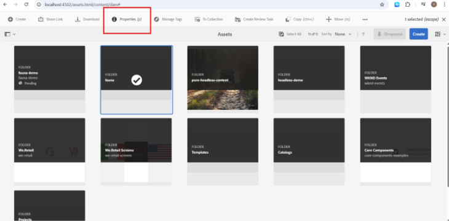Bookmark the page with star icon

point(382,4)
